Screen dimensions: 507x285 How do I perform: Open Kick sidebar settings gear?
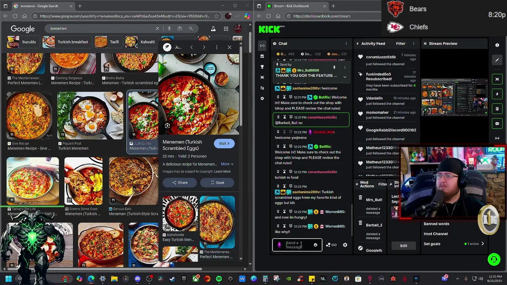(x=262, y=99)
